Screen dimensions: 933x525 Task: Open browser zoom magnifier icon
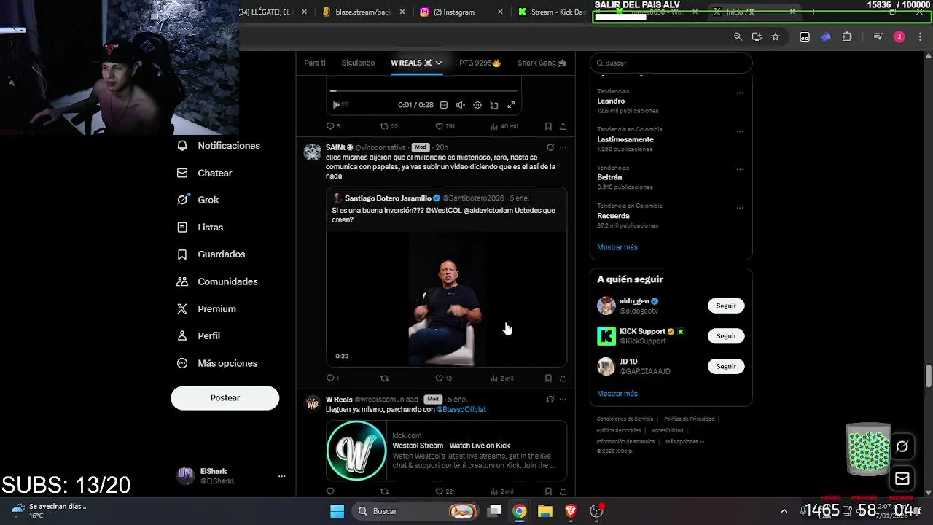738,36
